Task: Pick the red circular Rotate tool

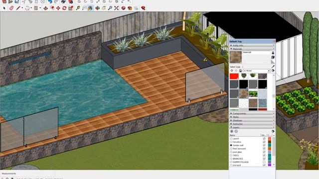Action: (64, 8)
